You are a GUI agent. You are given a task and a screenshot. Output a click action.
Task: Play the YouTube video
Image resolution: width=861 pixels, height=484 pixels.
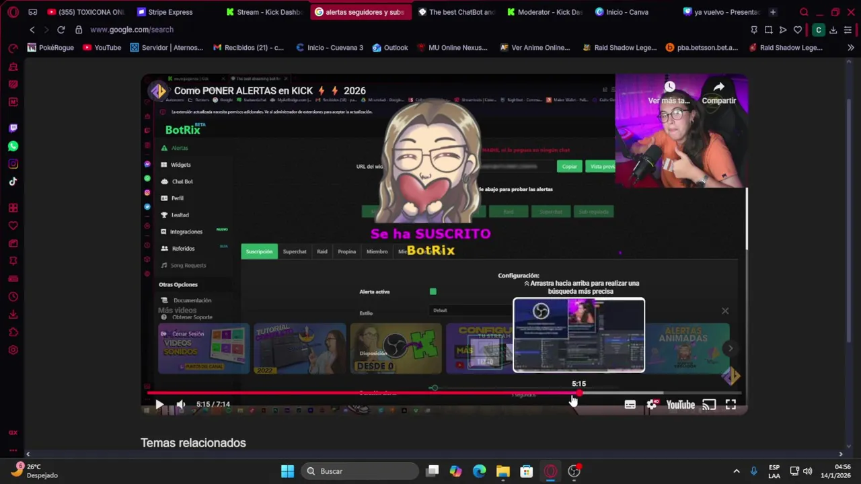point(159,404)
